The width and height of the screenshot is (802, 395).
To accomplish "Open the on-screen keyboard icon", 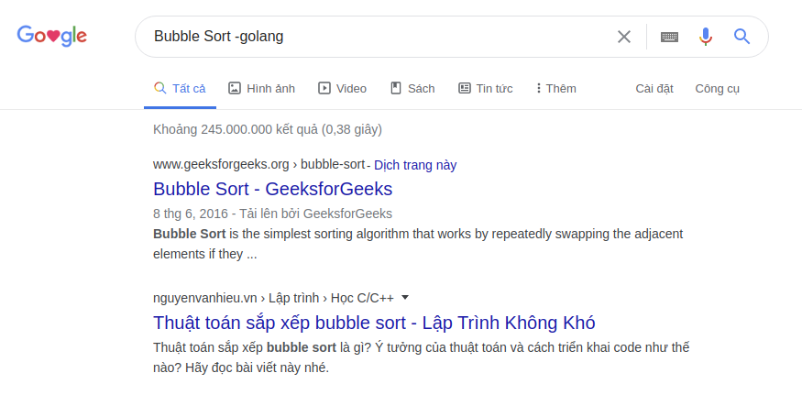I will pos(669,37).
